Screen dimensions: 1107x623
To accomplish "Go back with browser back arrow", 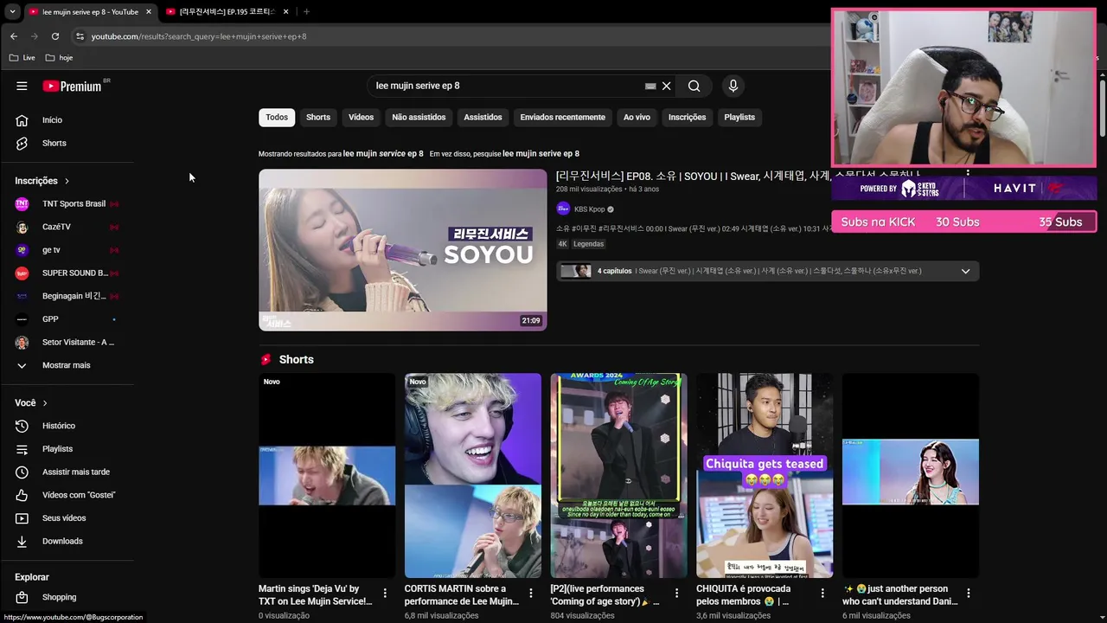I will pyautogui.click(x=14, y=36).
